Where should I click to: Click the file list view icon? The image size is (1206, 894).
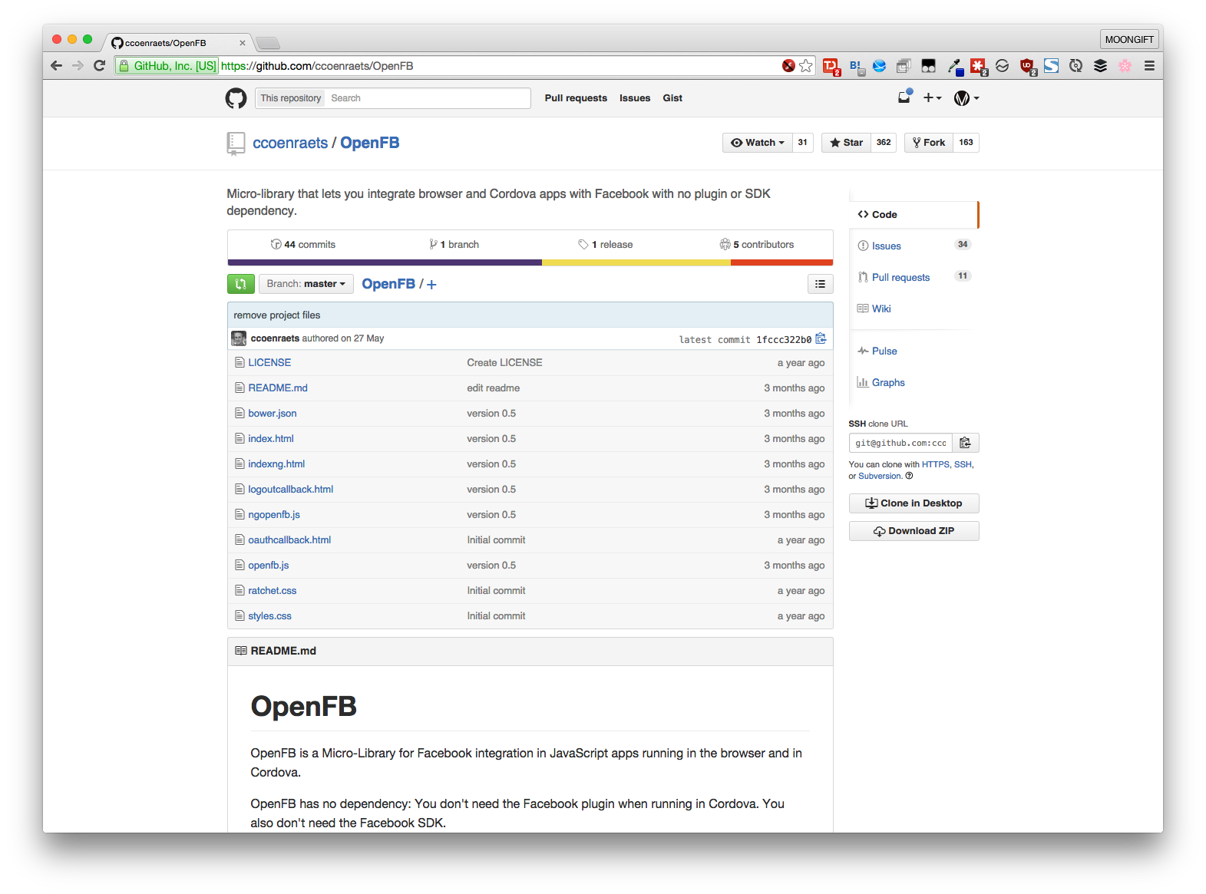point(820,284)
